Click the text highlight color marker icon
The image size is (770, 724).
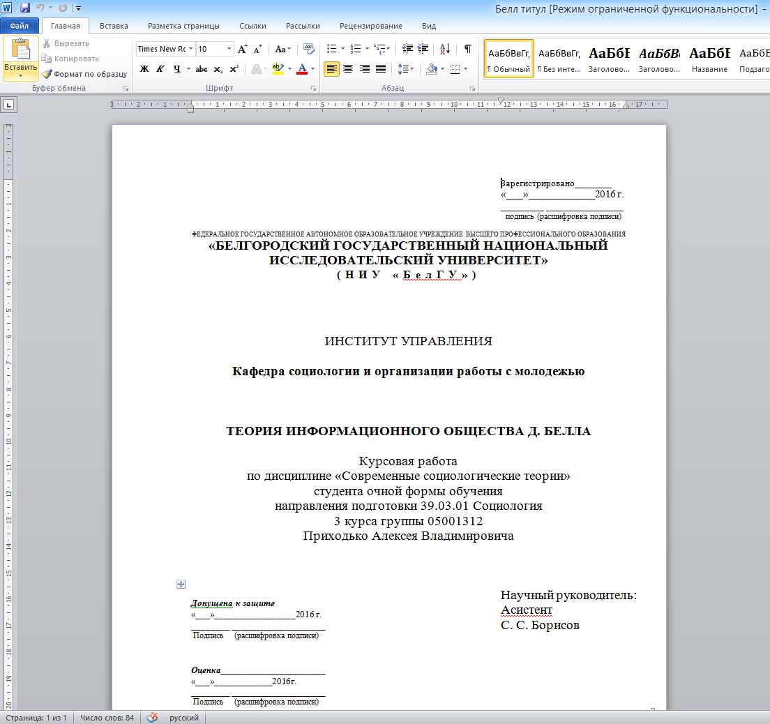pyautogui.click(x=278, y=69)
